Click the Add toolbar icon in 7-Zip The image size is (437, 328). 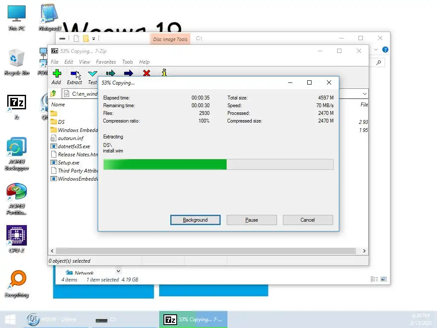[57, 73]
